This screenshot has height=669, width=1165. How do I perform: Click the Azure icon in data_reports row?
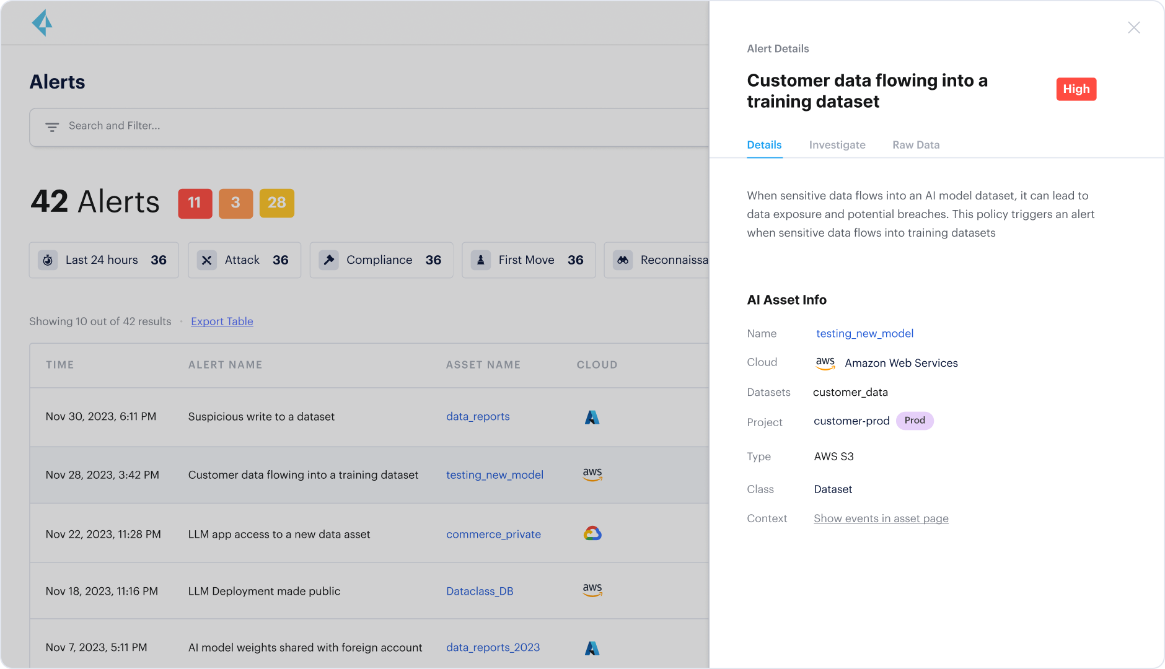[x=592, y=418]
